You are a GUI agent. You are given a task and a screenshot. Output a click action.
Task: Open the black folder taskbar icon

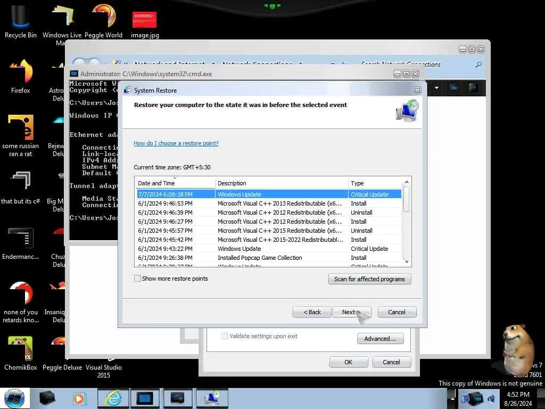tap(47, 398)
